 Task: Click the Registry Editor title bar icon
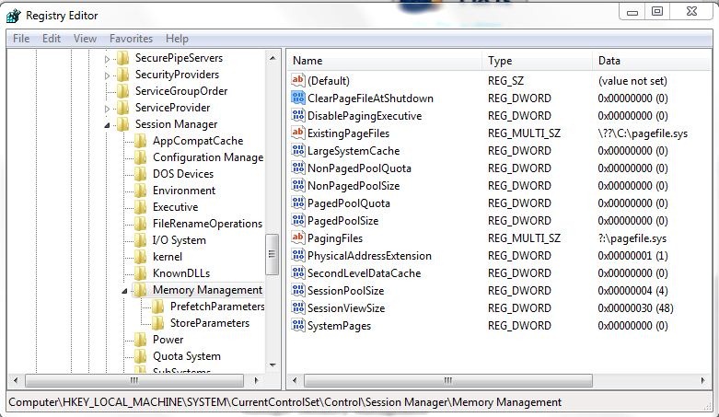tap(13, 16)
